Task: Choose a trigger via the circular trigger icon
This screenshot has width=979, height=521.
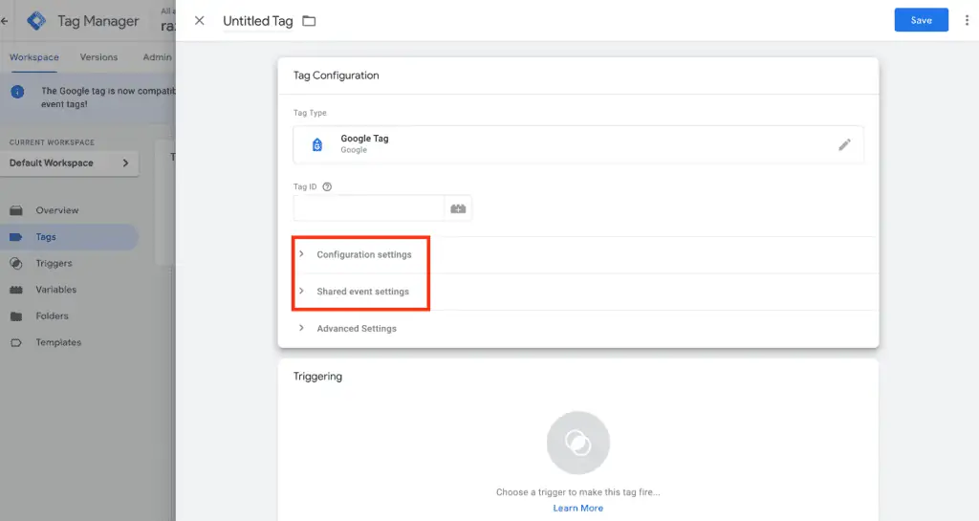Action: [578, 443]
